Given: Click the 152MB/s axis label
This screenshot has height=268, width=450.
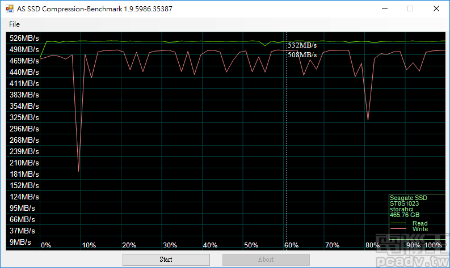Looking at the screenshot, I should click(24, 185).
